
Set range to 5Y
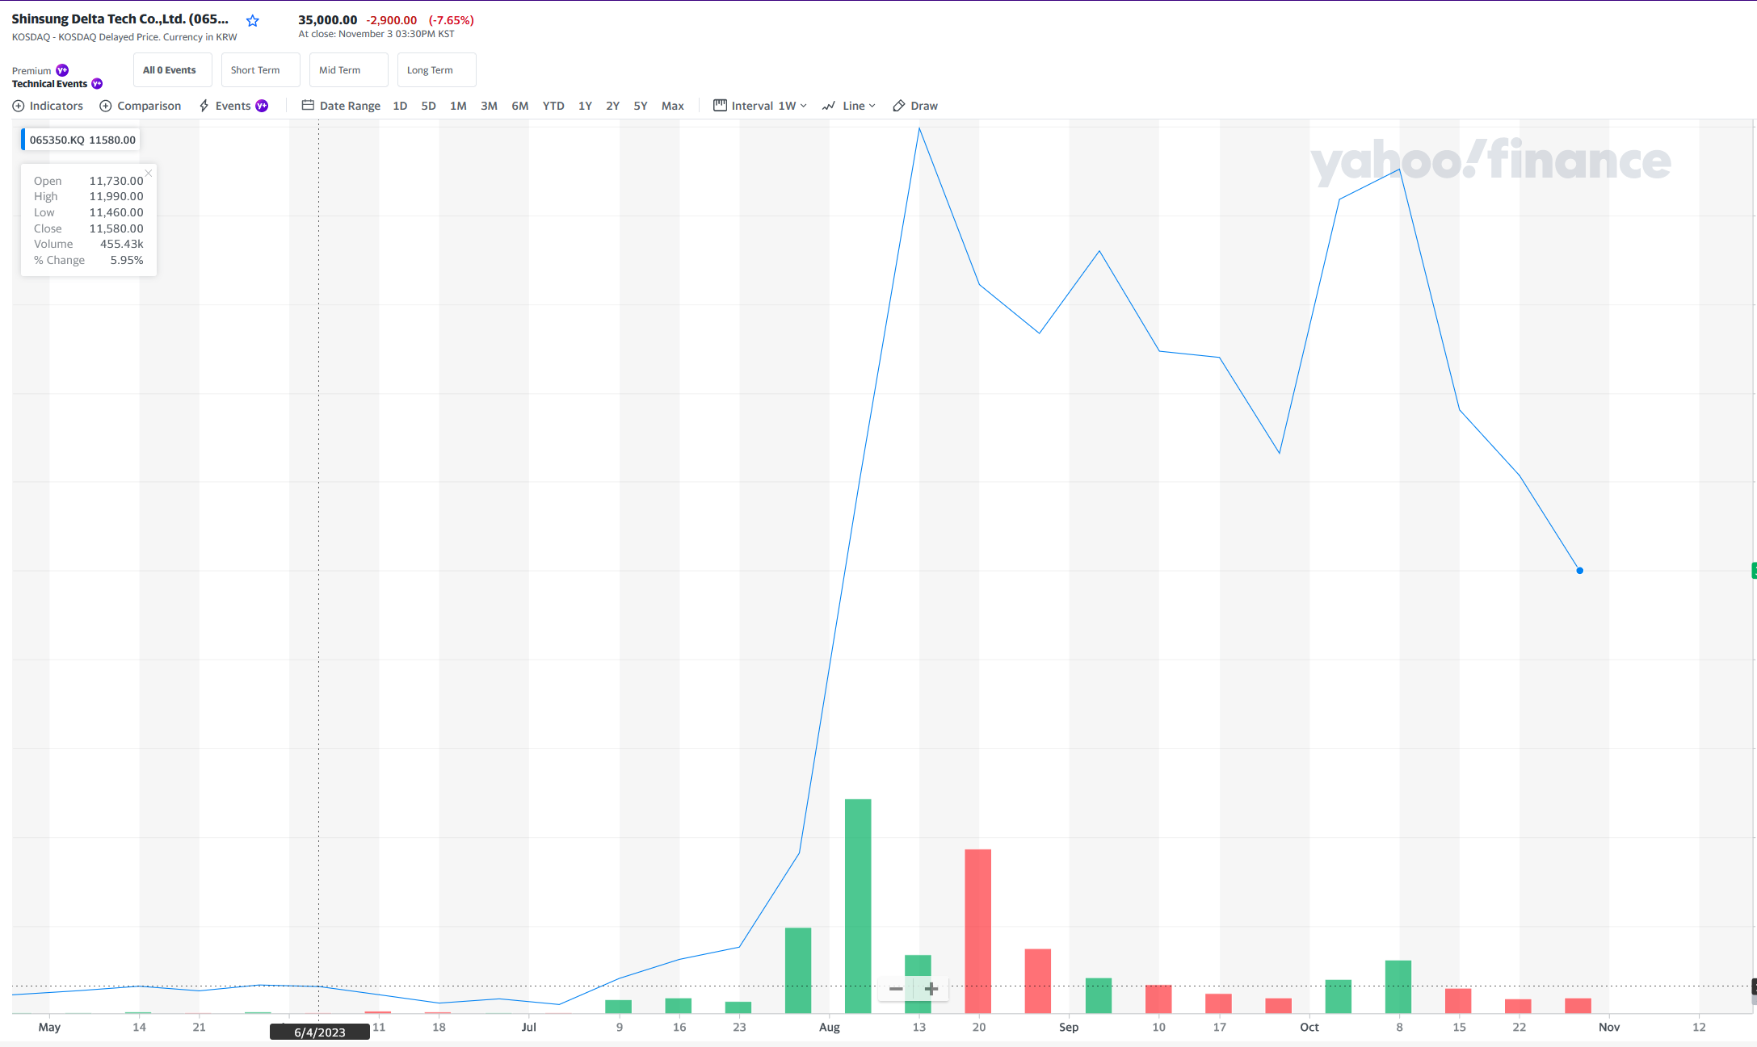tap(641, 106)
